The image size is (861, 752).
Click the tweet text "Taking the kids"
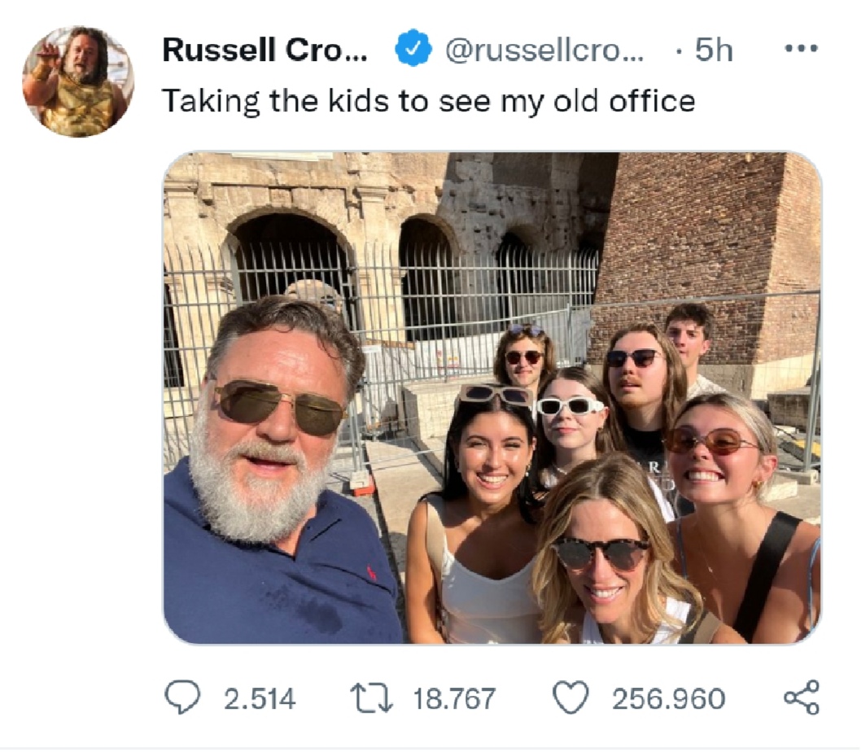[267, 101]
